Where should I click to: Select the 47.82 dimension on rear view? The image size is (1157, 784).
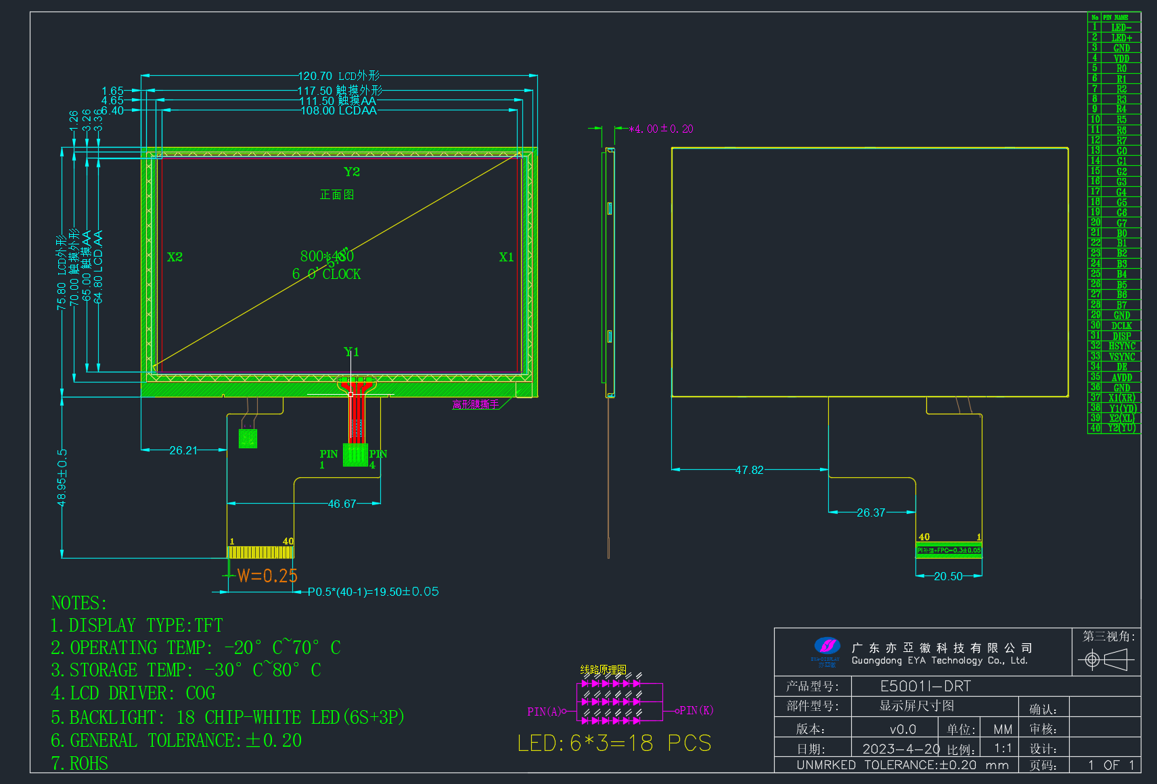coord(750,470)
